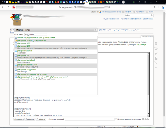Select the Arabic-titled playground page link
The image size is (166, 128).
[42, 77]
